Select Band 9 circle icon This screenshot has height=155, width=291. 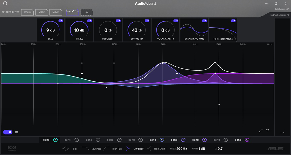pos(226,140)
